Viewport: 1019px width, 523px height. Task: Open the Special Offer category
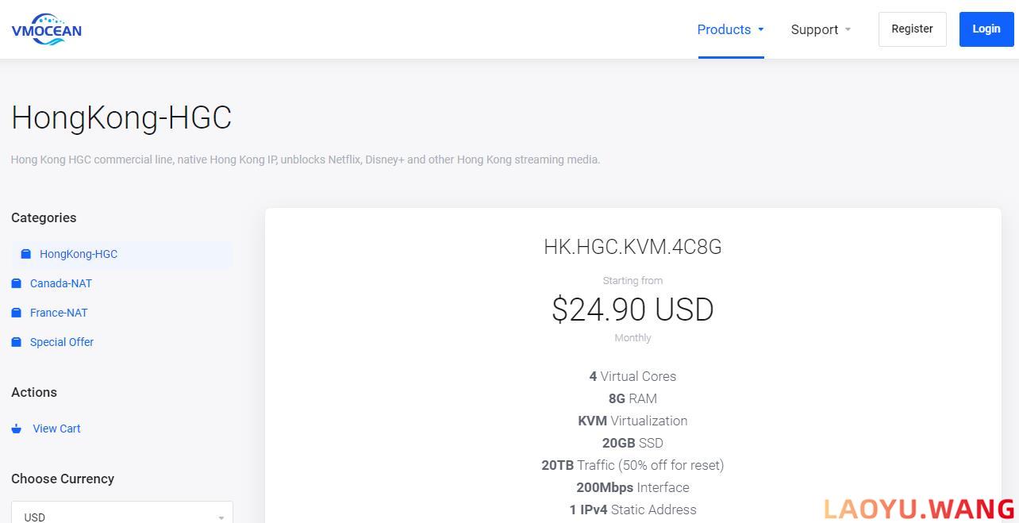tap(62, 342)
